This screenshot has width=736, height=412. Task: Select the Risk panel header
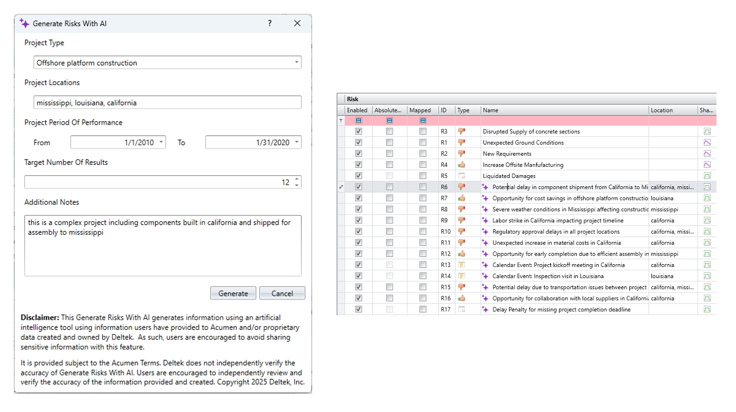coord(354,98)
